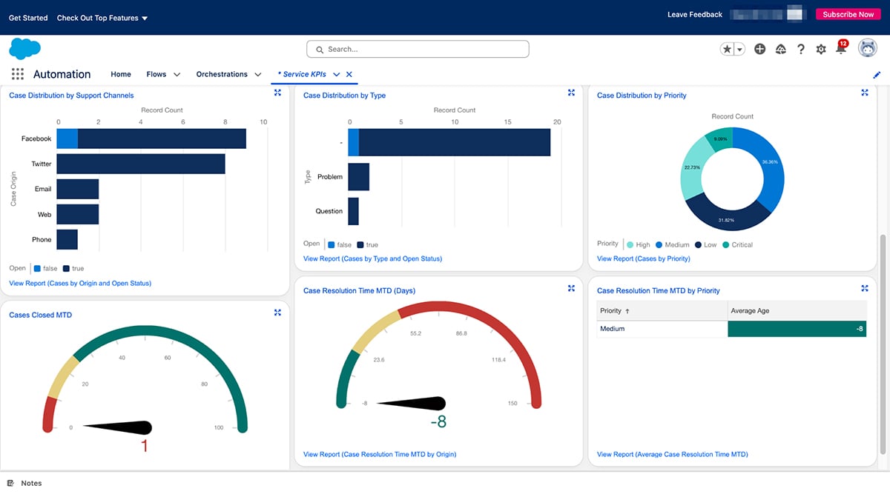Viewport: 890px width, 494px height.
Task: Expand the Check Out Top Features menu
Action: tap(102, 18)
